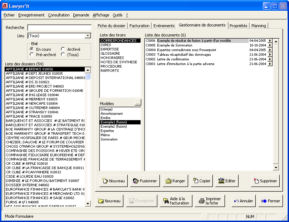Click the Fusionner merge icon button
Screen dimensions: 289x222
click(x=145, y=181)
